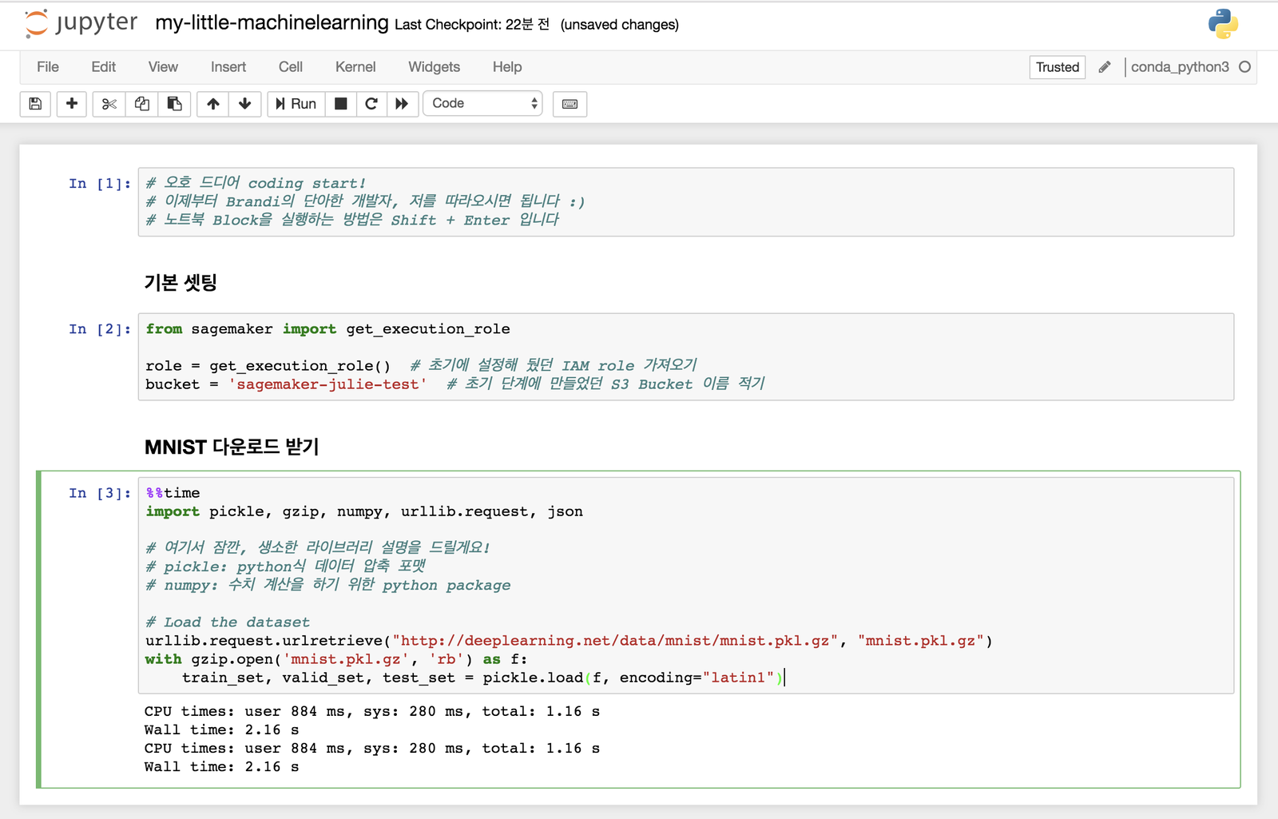Move selected cell up arrow
The image size is (1278, 819).
pos(213,104)
